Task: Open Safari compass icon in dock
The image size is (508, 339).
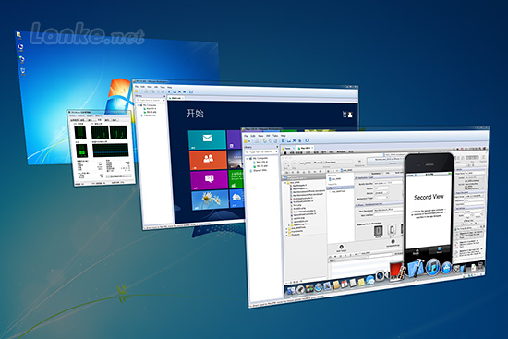Action: (319, 287)
